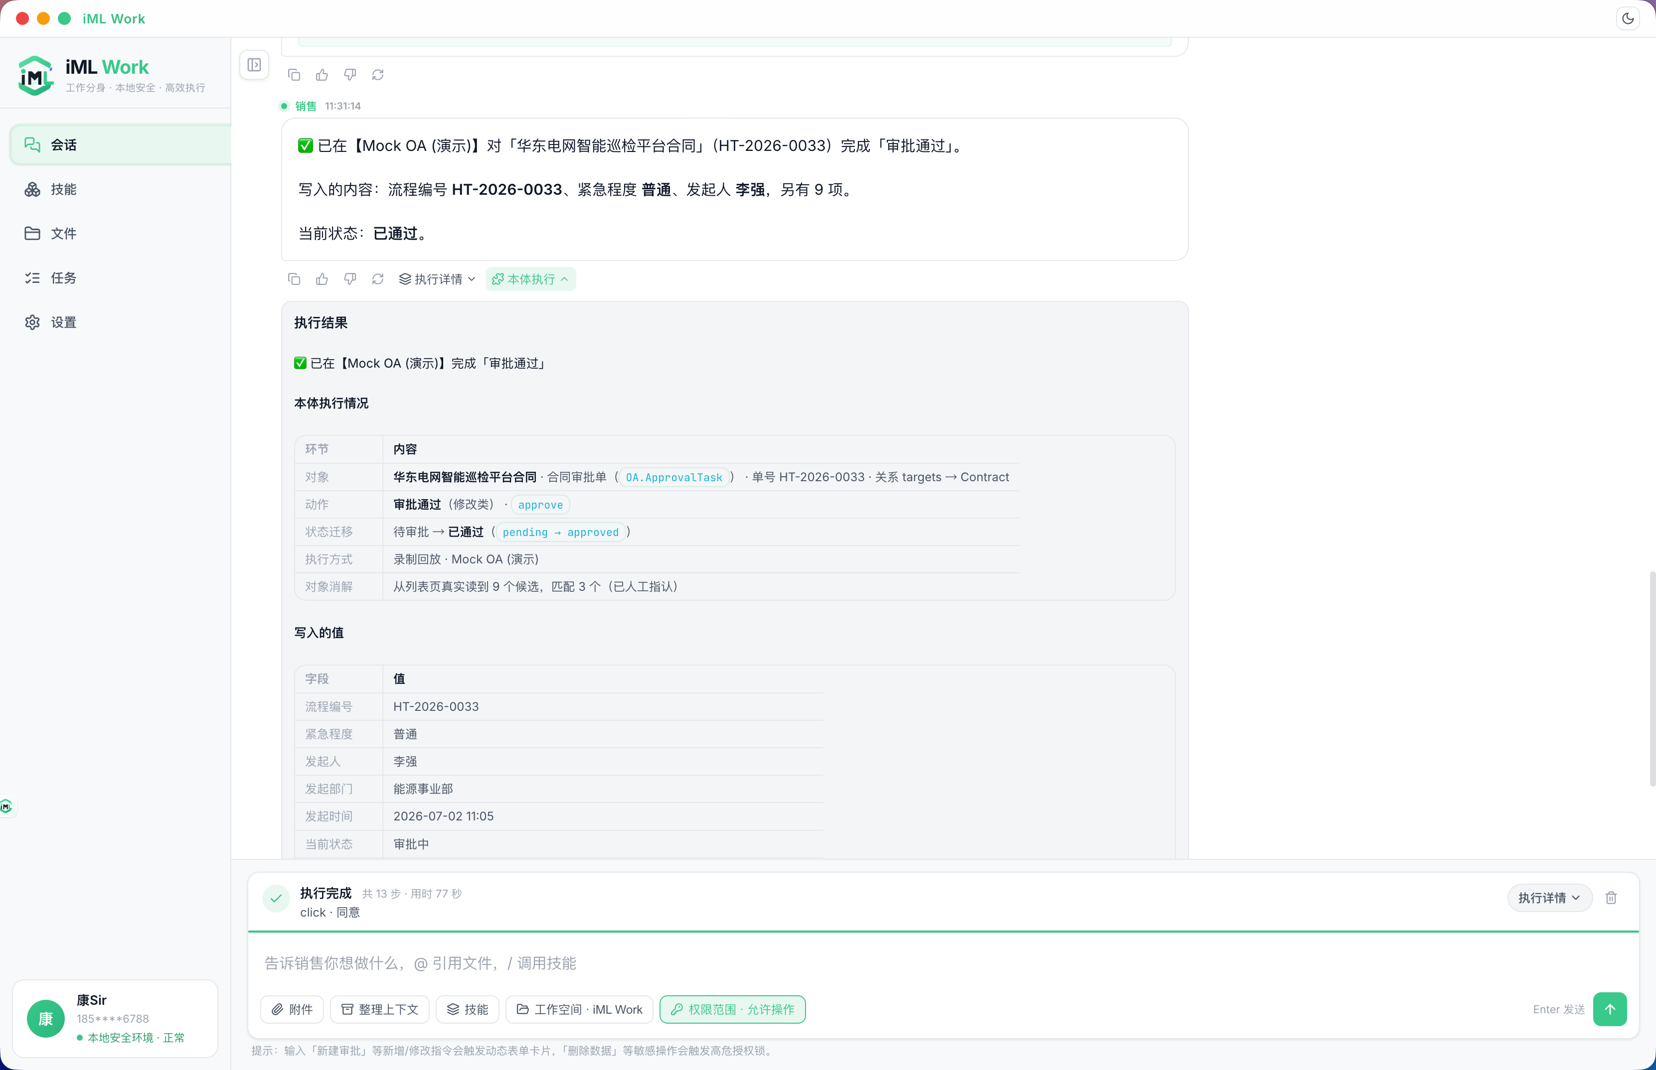Select the HT-2026-0033 value in 流程编号 row
The image size is (1656, 1070).
click(x=436, y=706)
